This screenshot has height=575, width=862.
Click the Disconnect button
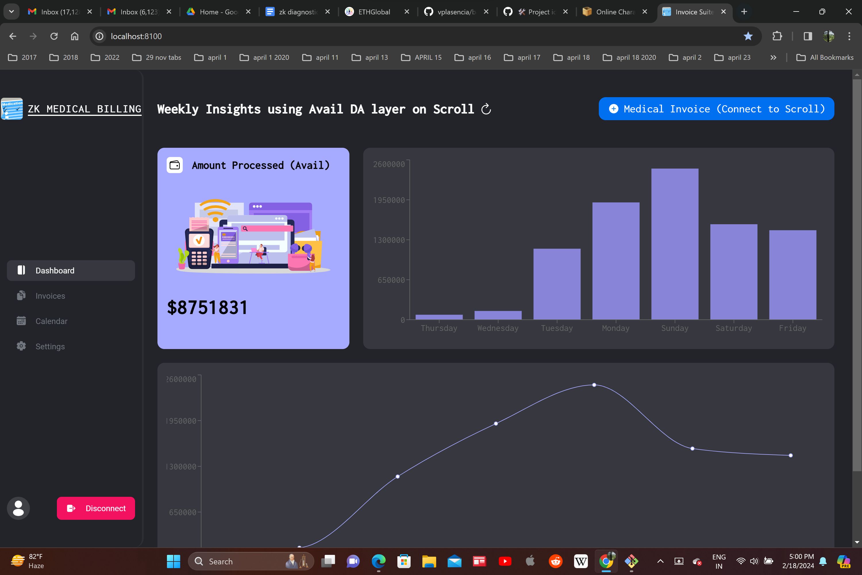(x=96, y=508)
